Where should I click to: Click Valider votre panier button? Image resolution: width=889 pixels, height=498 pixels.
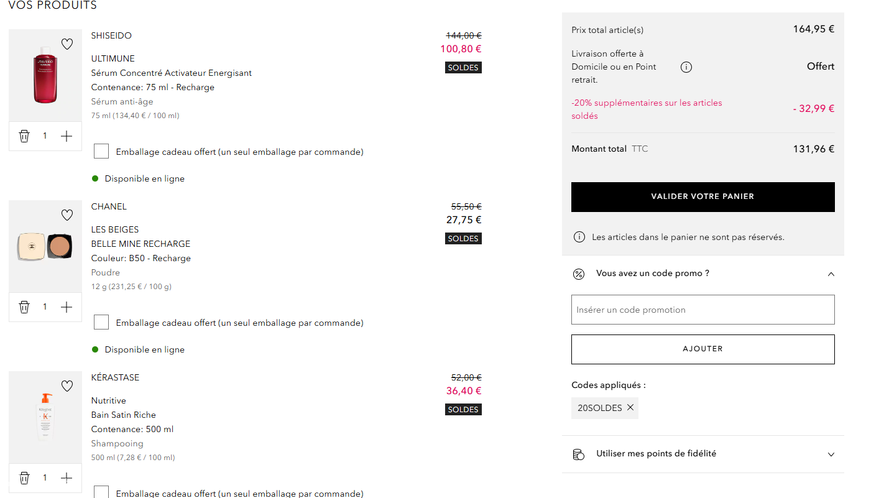tap(702, 196)
